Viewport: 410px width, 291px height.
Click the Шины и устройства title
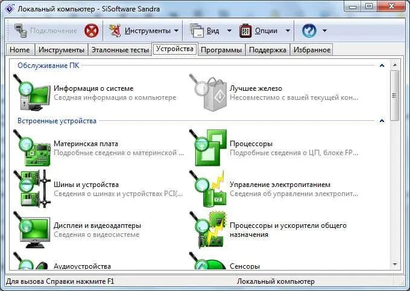(86, 185)
